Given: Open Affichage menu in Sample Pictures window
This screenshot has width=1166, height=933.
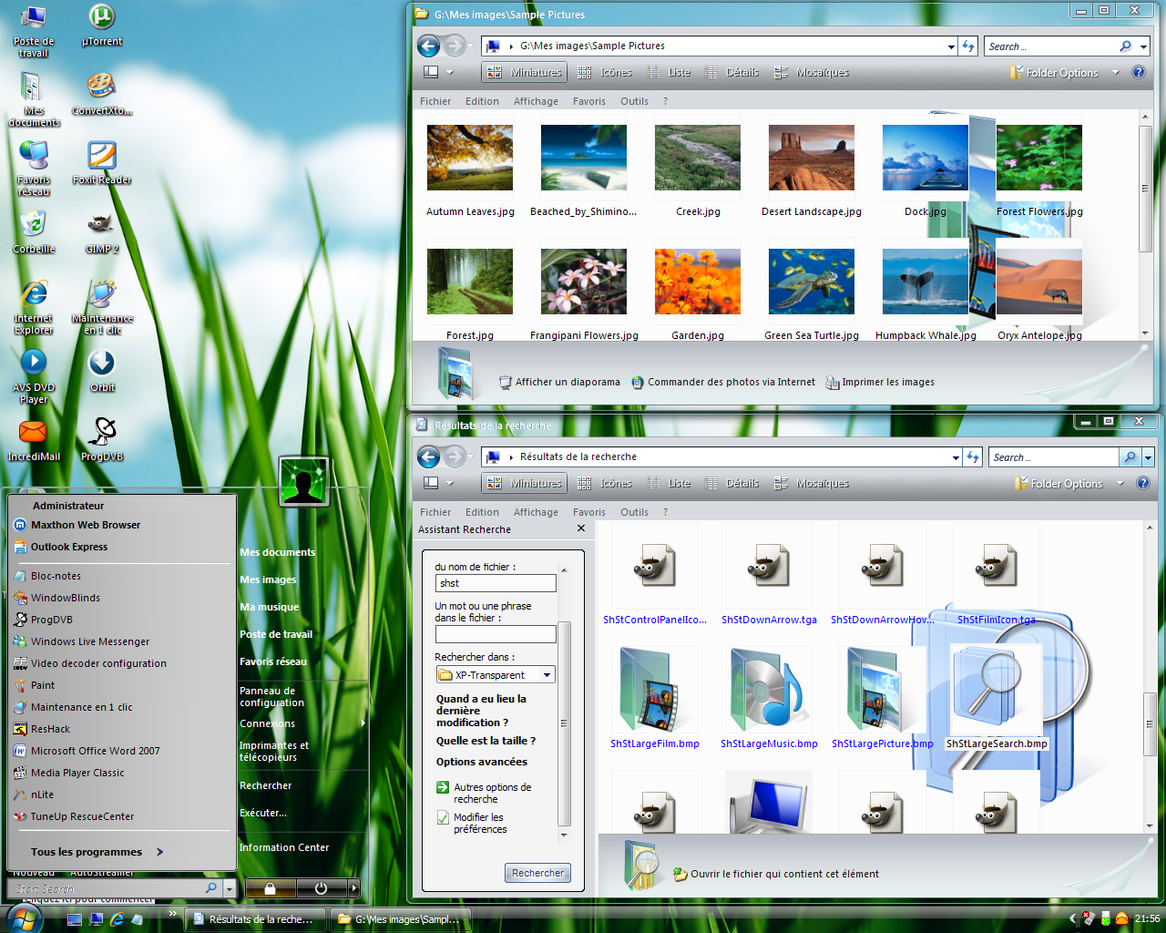Looking at the screenshot, I should click(536, 101).
